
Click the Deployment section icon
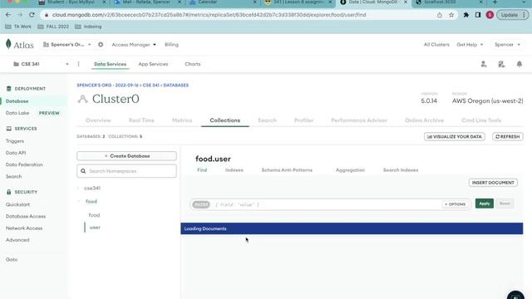point(9,89)
